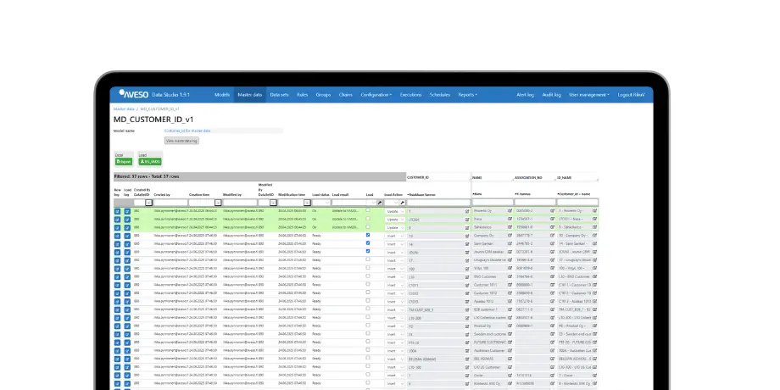Open Modification time filter dropdown button
Image resolution: width=780 pixels, height=390 pixels.
click(308, 203)
